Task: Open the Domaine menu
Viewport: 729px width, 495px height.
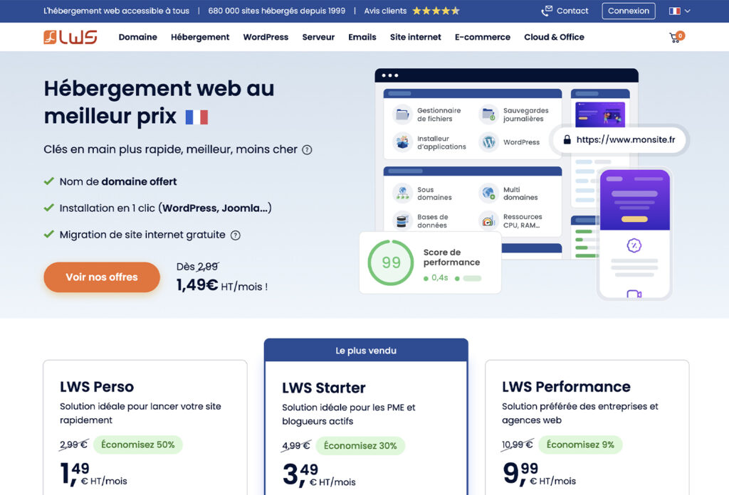Action: click(137, 37)
